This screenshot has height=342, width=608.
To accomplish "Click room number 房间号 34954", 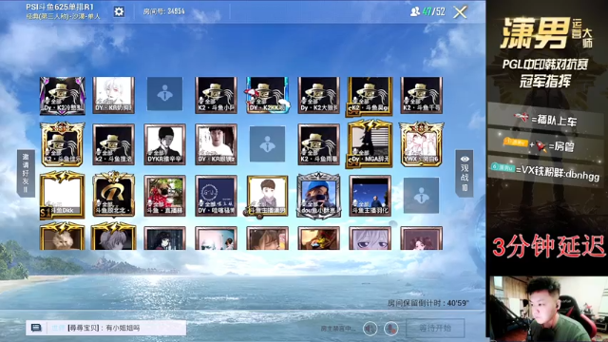I will coord(163,11).
